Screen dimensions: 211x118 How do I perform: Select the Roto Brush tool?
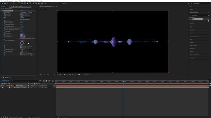(x=42, y=4)
